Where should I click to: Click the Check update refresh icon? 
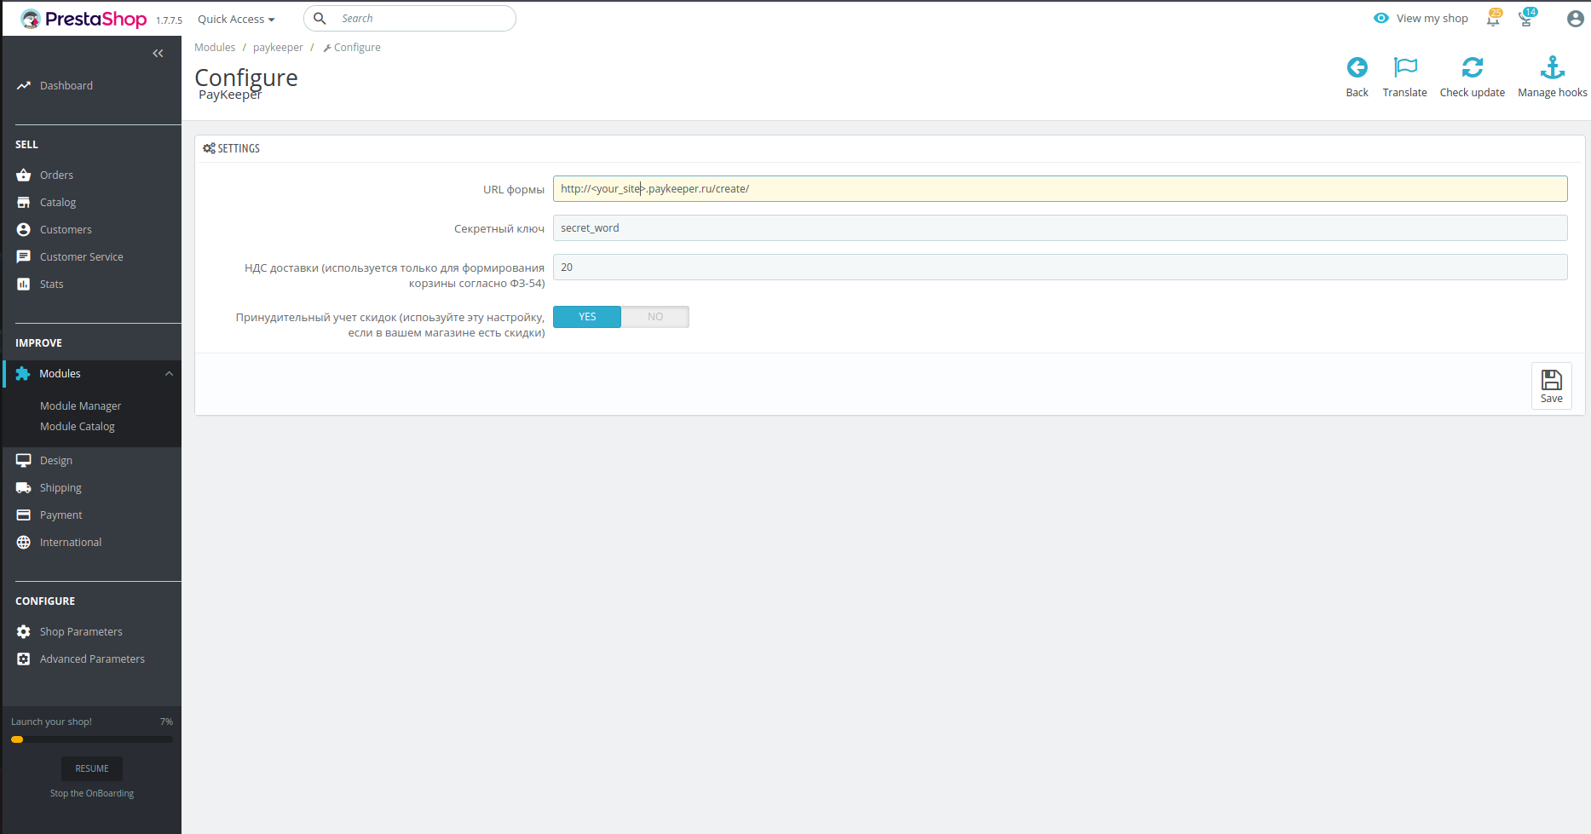tap(1472, 68)
